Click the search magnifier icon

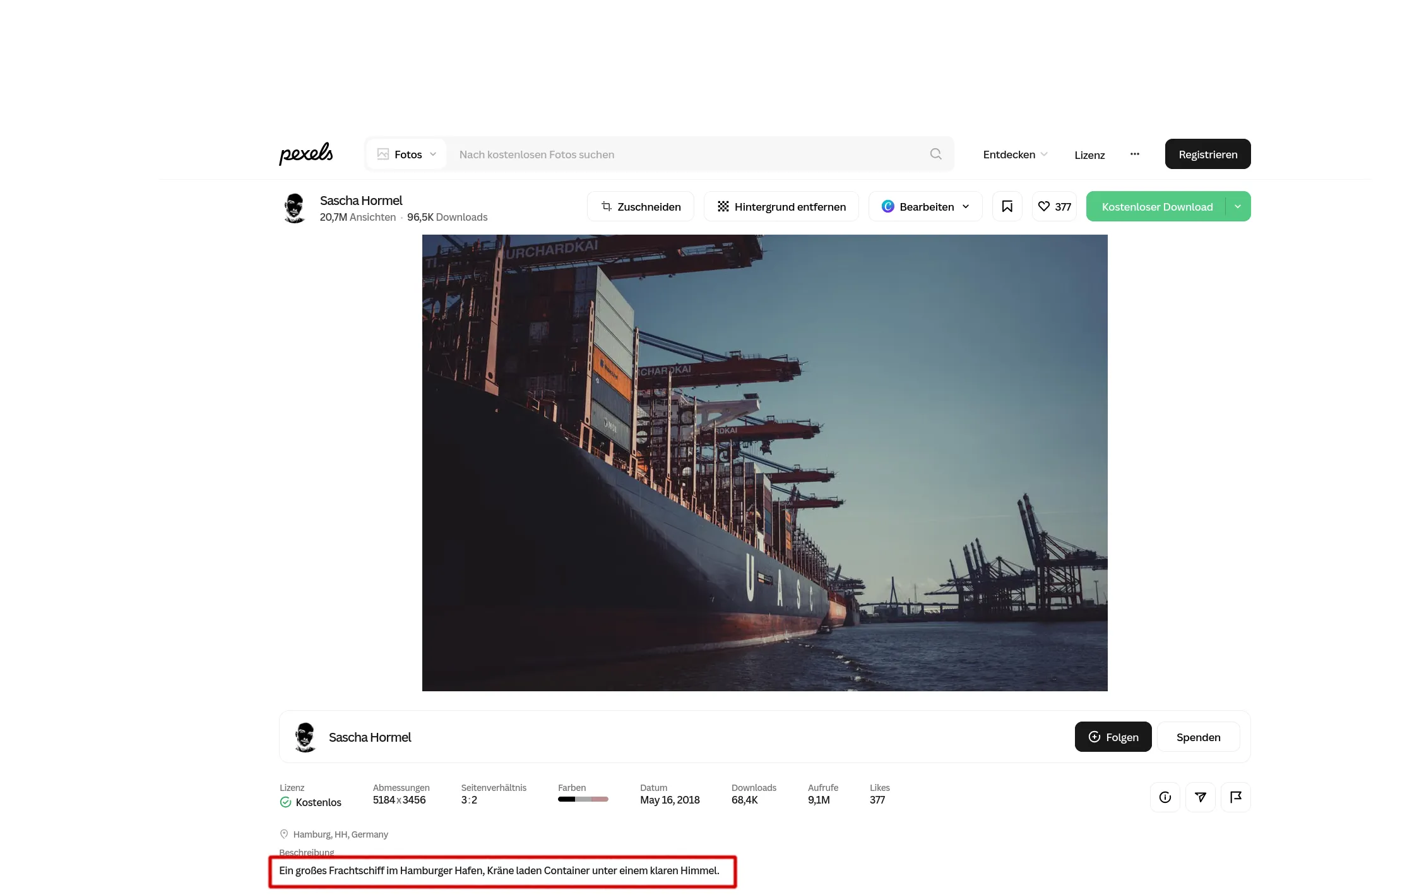pos(935,154)
